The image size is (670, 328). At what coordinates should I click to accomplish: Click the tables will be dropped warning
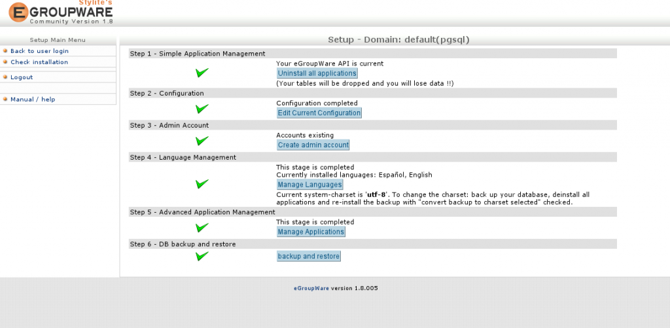[365, 83]
